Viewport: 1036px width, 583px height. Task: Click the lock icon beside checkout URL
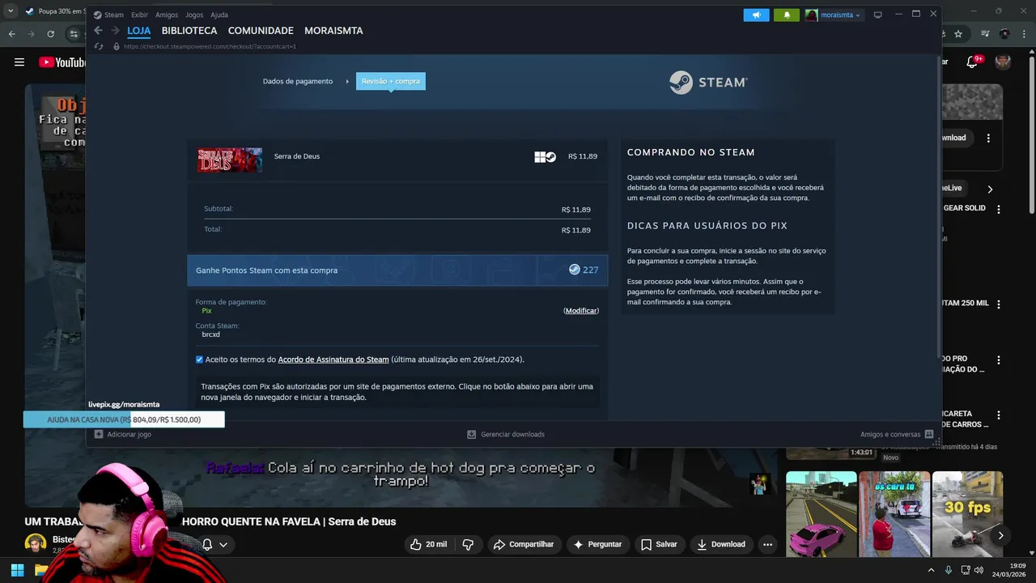click(x=117, y=46)
